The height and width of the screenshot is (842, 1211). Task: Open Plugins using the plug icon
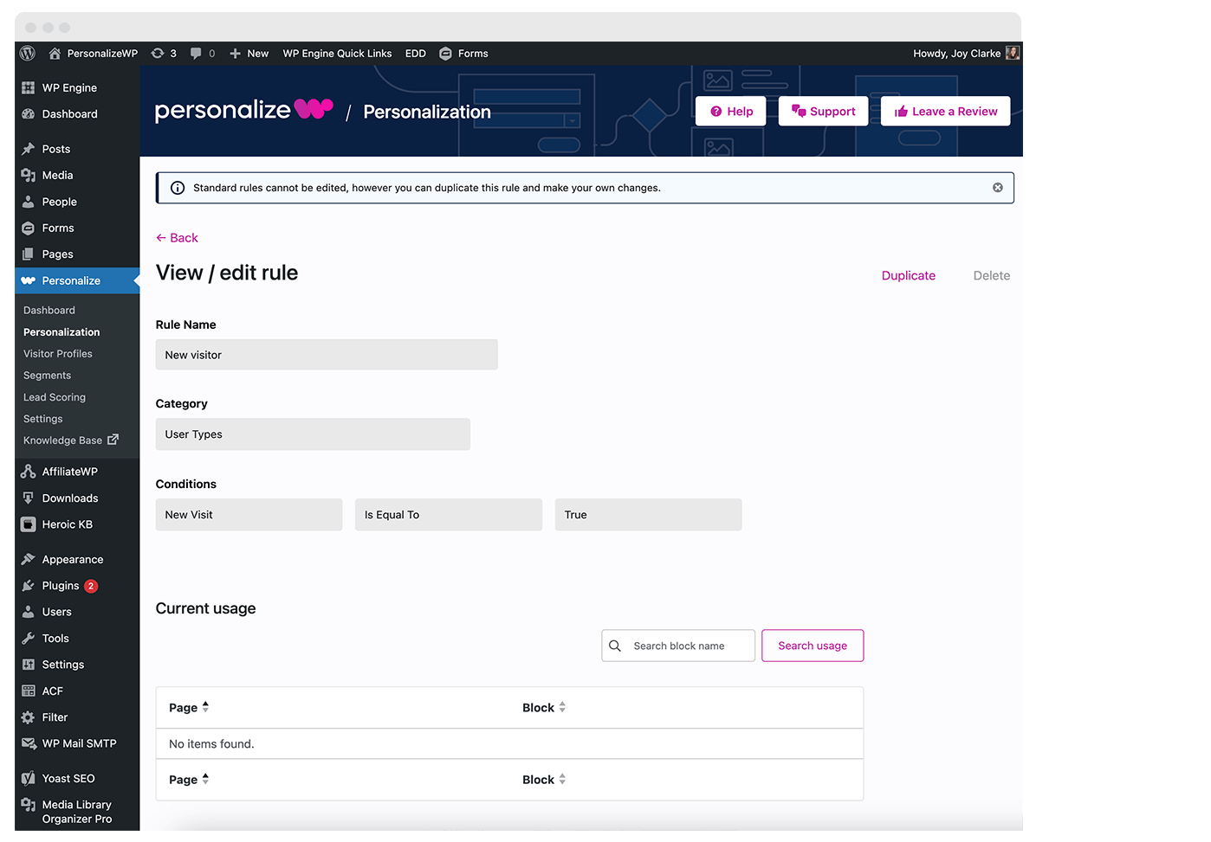tap(29, 585)
